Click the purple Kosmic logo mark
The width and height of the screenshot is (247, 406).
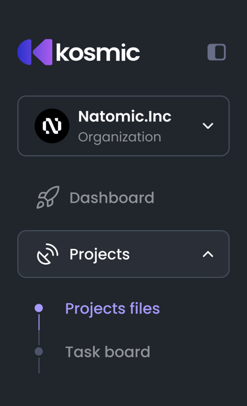click(35, 52)
